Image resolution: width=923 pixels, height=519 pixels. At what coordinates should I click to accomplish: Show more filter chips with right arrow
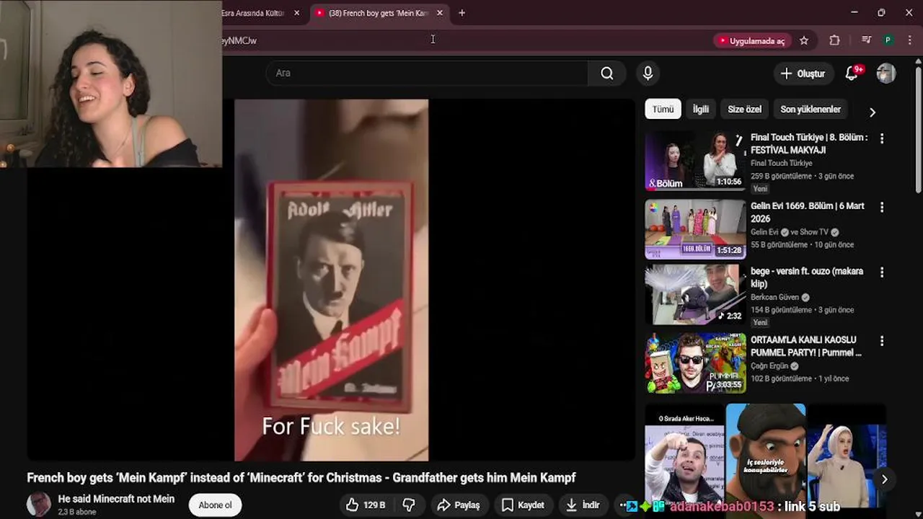[x=872, y=112]
